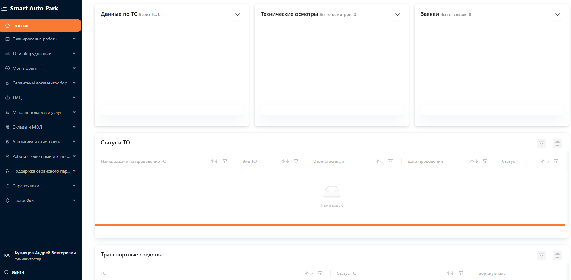571x280 pixels.
Task: Select ТС и оборудование in sidebar
Action: click(x=32, y=54)
